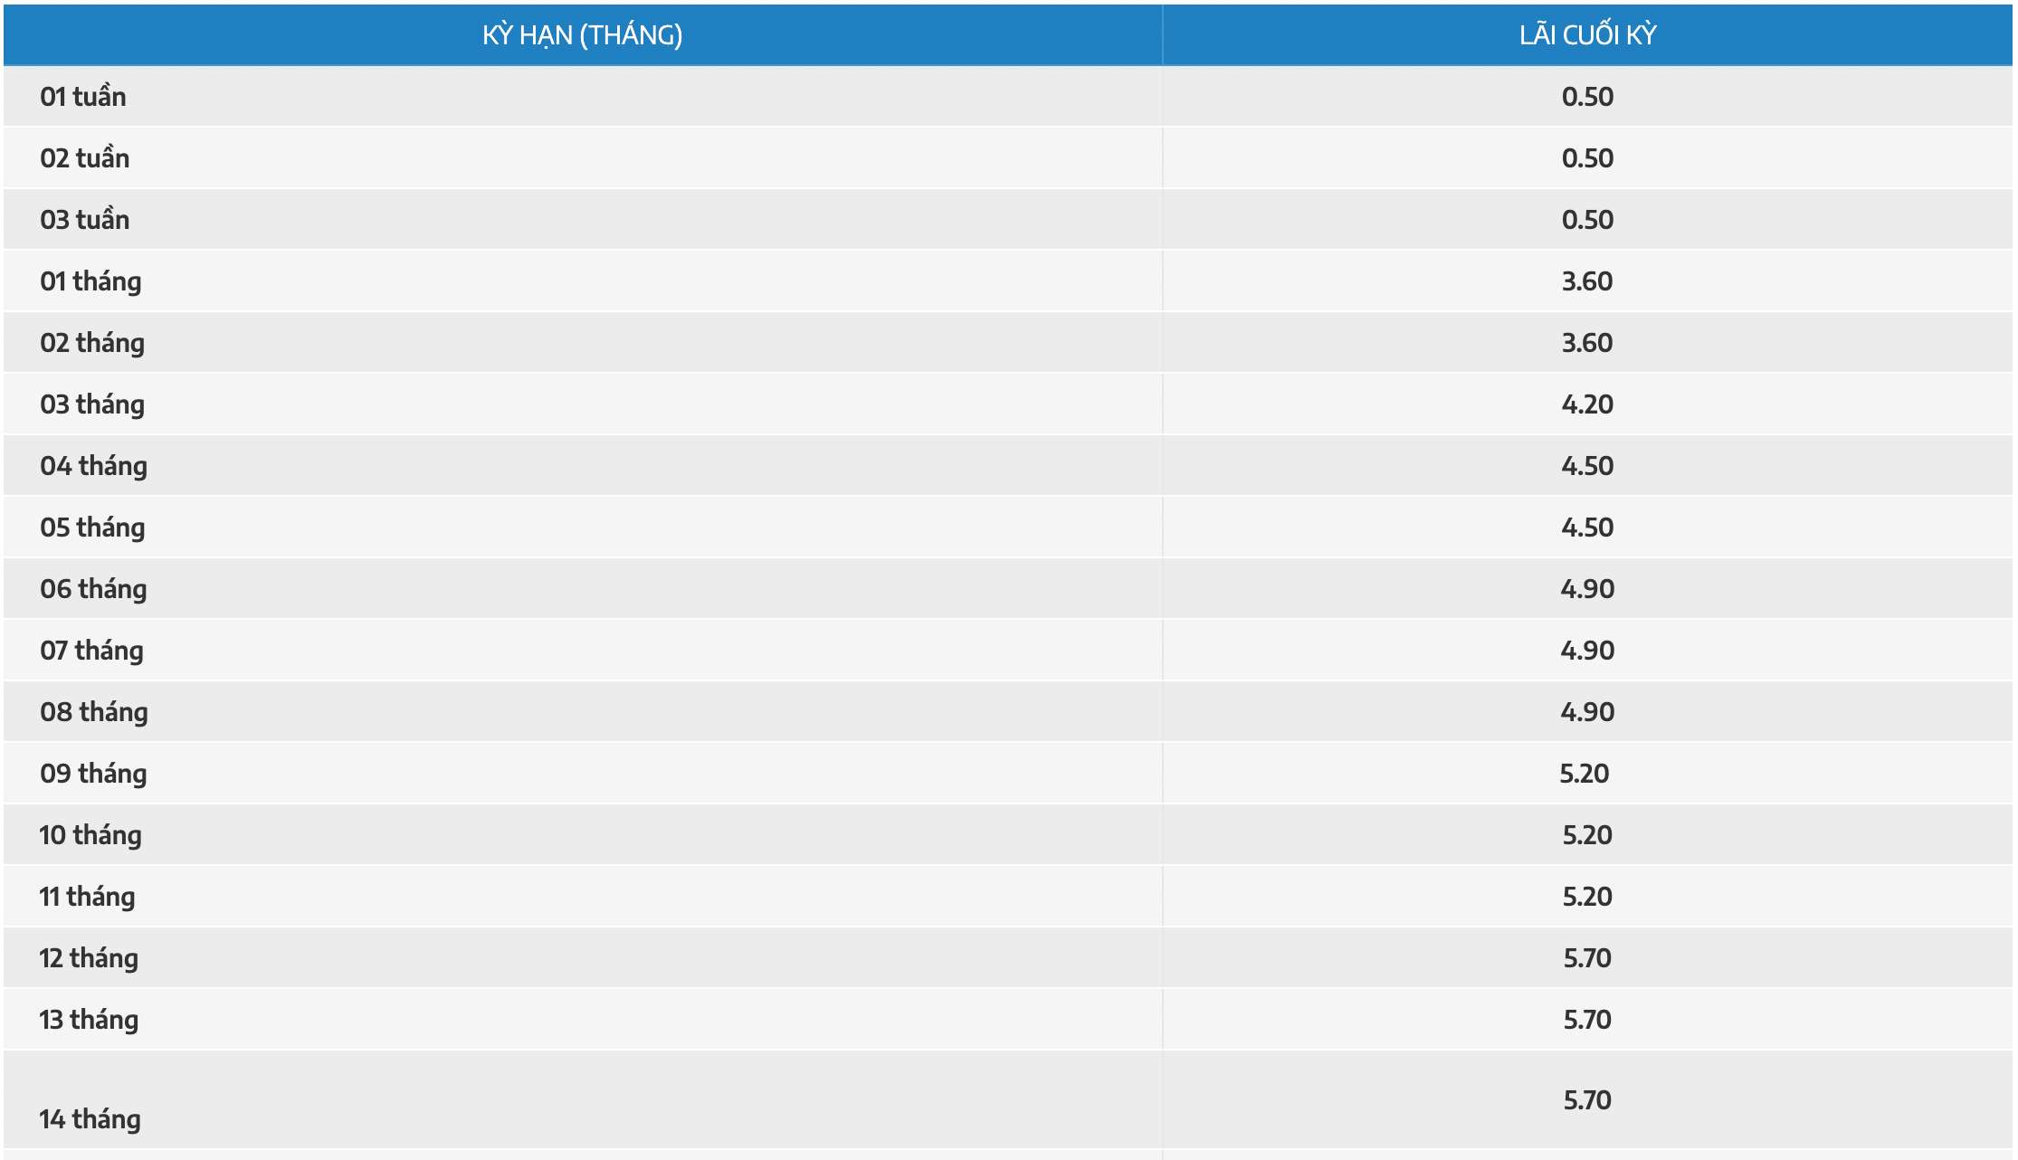
Task: Select the 01 tuần term cell
Action: click(x=83, y=97)
